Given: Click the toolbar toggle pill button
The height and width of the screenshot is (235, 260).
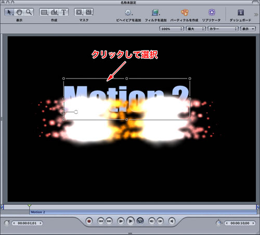Looking at the screenshot, I should tap(255, 3).
